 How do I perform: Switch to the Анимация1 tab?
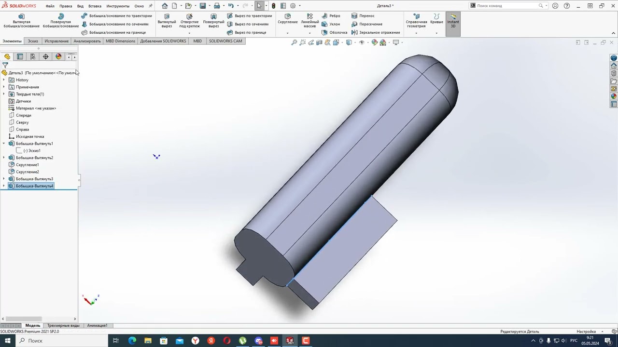[x=97, y=325]
